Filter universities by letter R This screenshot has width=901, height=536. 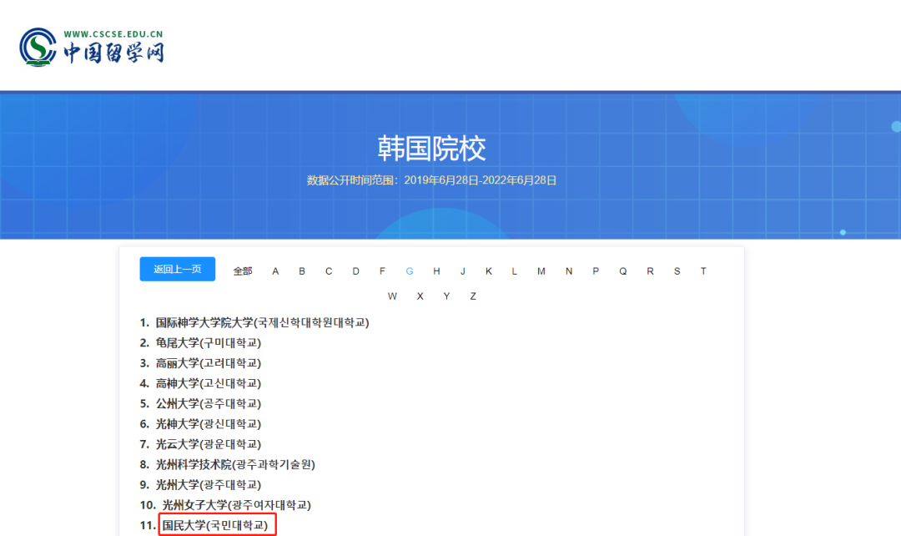(x=650, y=271)
